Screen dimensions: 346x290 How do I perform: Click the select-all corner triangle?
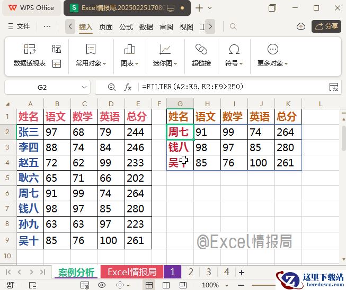[8, 104]
